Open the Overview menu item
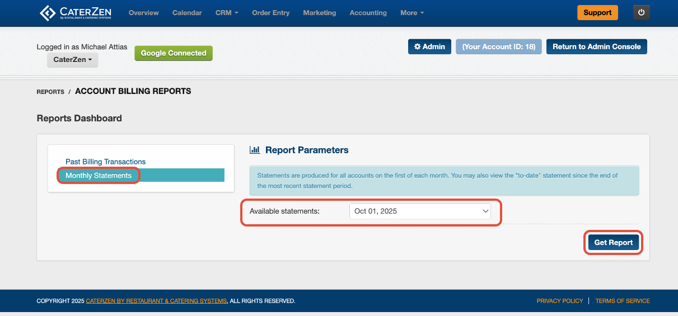 coord(143,12)
